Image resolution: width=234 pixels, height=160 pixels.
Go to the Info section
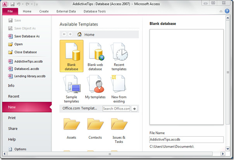[11, 86]
